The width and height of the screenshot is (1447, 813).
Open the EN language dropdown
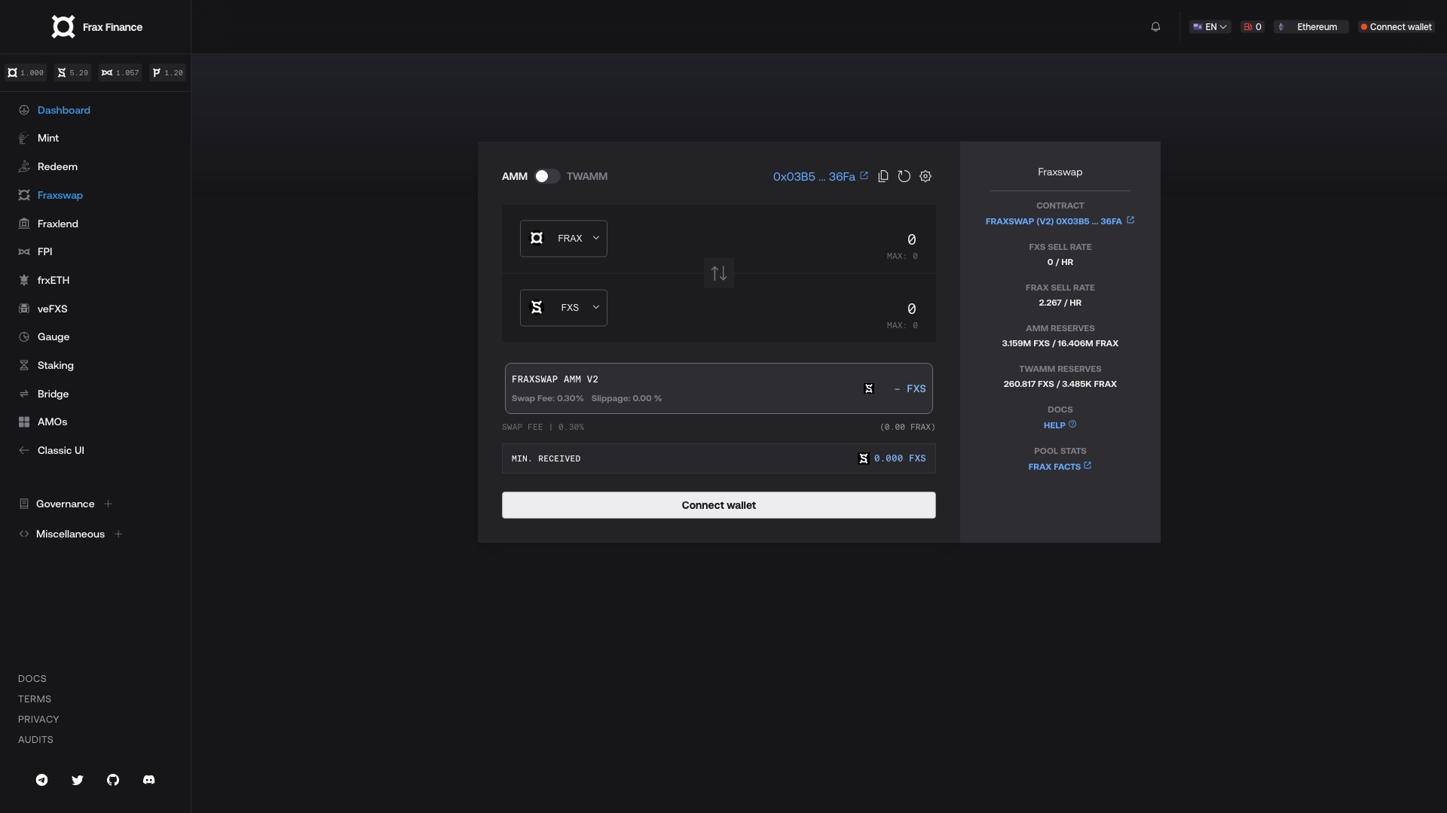(1210, 27)
